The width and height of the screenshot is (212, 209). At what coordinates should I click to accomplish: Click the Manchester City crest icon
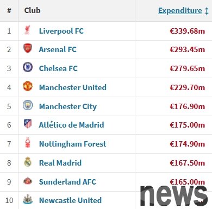[28, 105]
